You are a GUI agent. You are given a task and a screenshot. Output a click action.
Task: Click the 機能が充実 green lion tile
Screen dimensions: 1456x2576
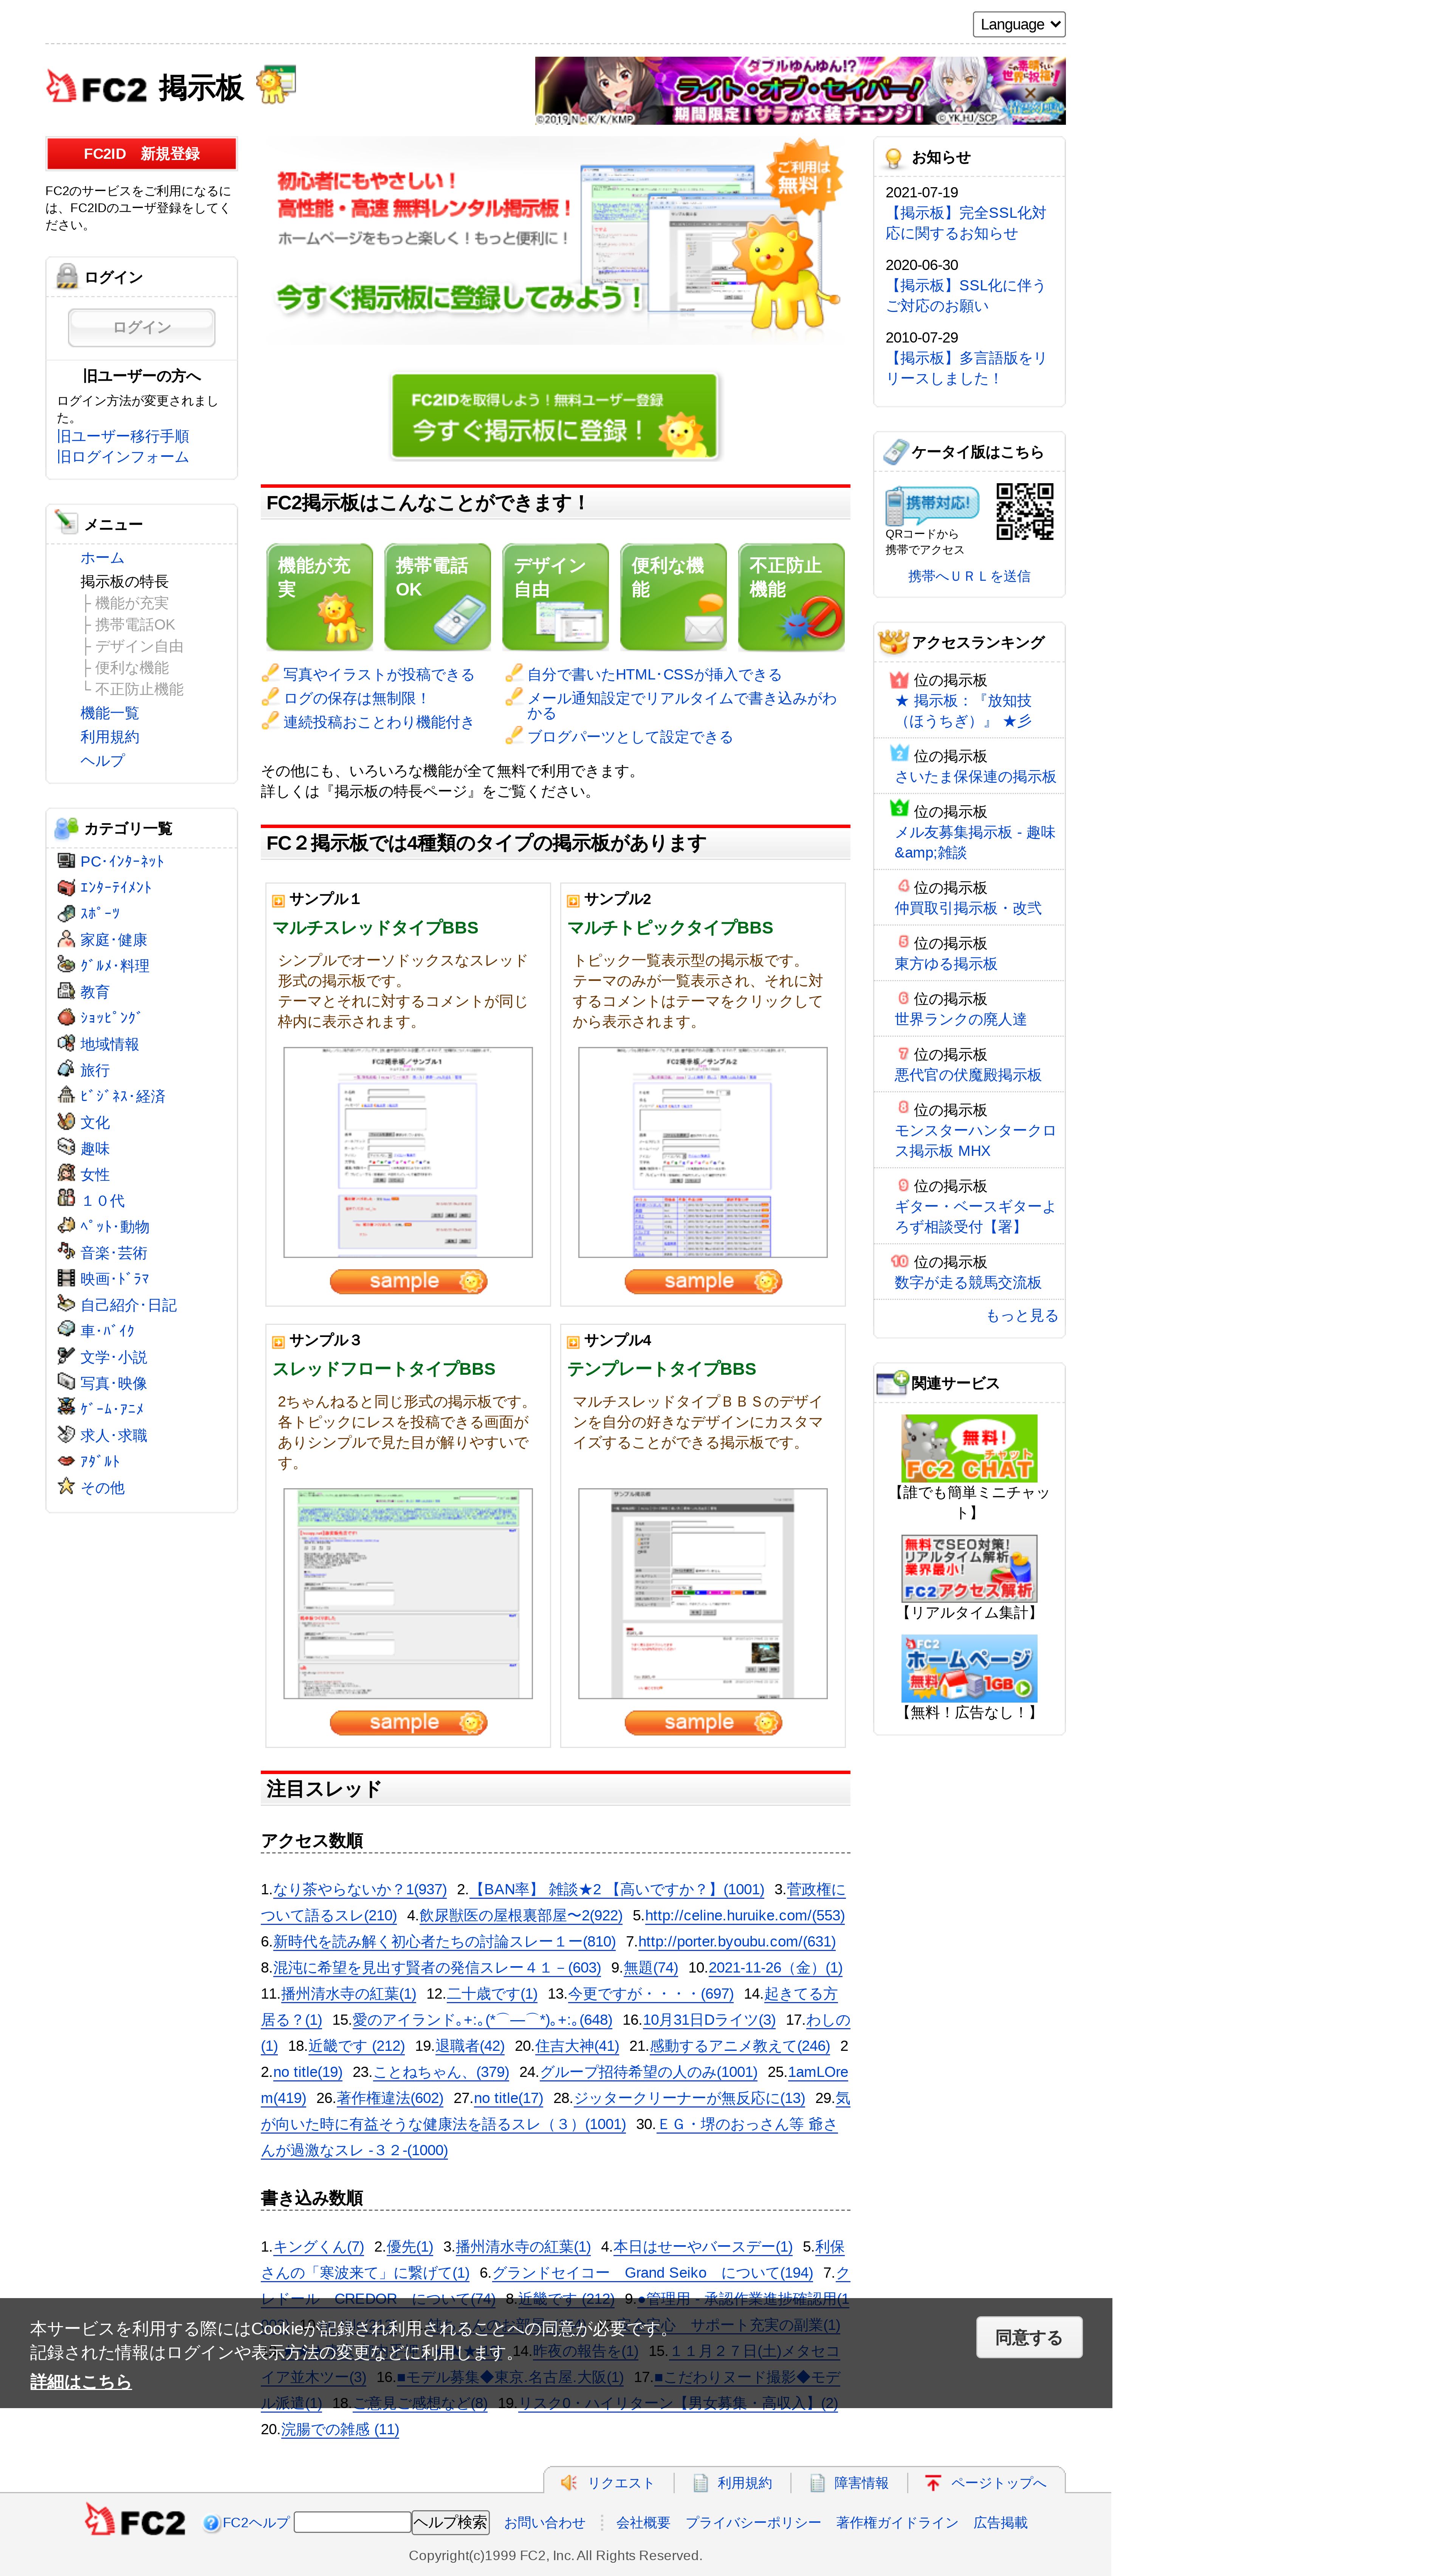(319, 597)
